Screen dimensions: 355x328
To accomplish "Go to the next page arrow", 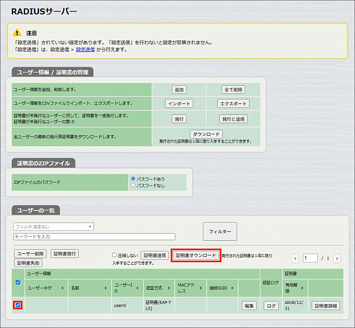I will [x=337, y=258].
